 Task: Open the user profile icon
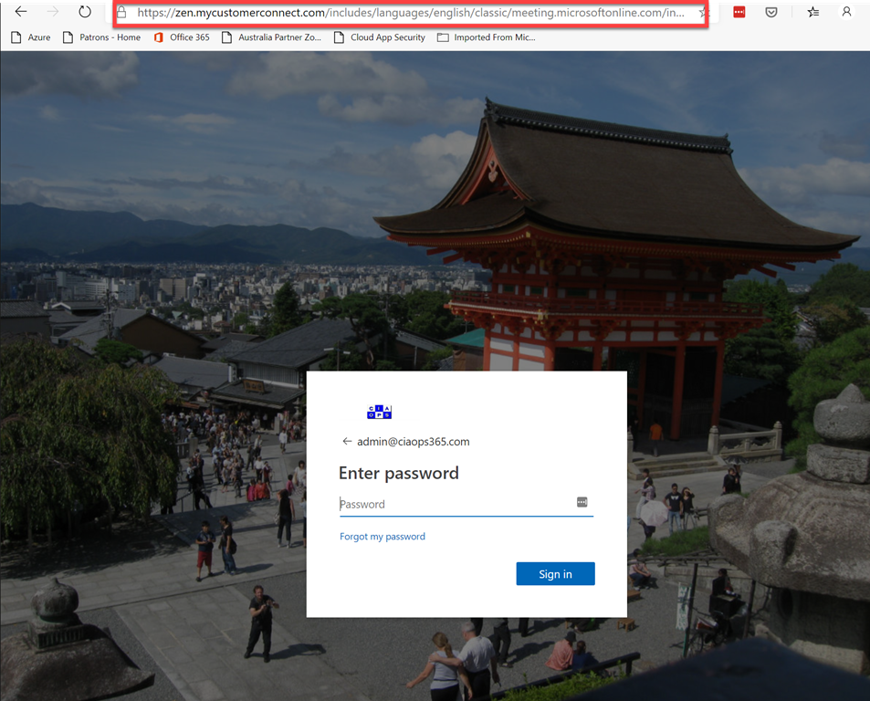(x=847, y=13)
